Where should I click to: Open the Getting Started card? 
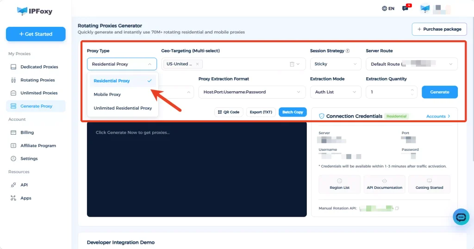tap(429, 184)
